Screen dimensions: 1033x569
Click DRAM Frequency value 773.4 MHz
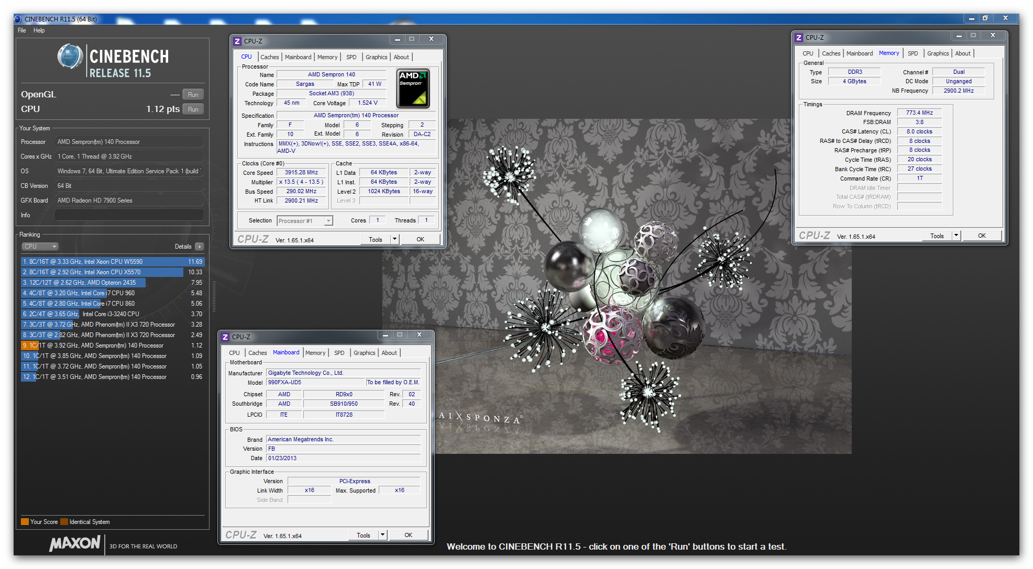point(919,113)
